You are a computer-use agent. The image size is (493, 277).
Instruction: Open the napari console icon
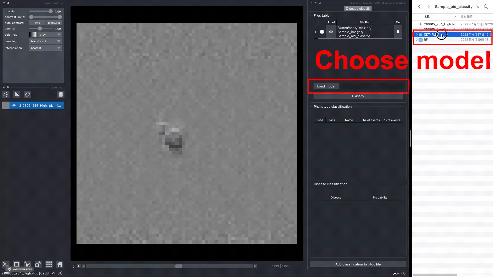(6, 264)
